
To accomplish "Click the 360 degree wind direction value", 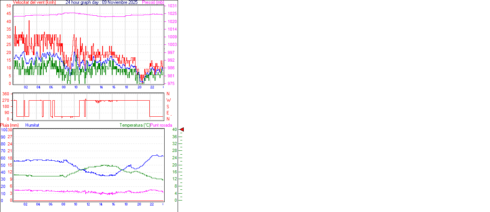I will point(6,94).
